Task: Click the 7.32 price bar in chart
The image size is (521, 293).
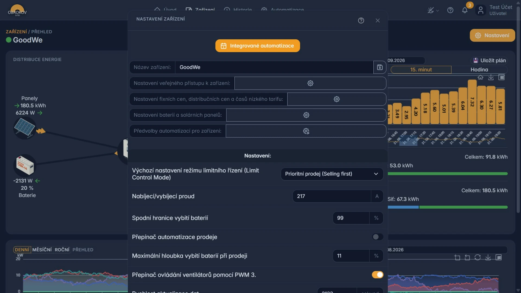Action: point(472,102)
